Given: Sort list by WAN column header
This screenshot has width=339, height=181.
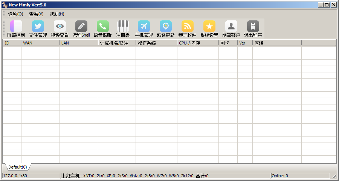Looking at the screenshot, I should pos(40,43).
